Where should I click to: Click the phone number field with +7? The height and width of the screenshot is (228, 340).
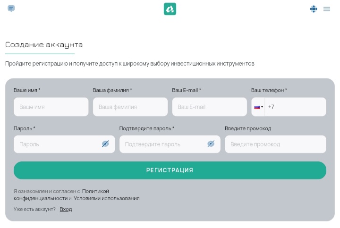click(295, 107)
